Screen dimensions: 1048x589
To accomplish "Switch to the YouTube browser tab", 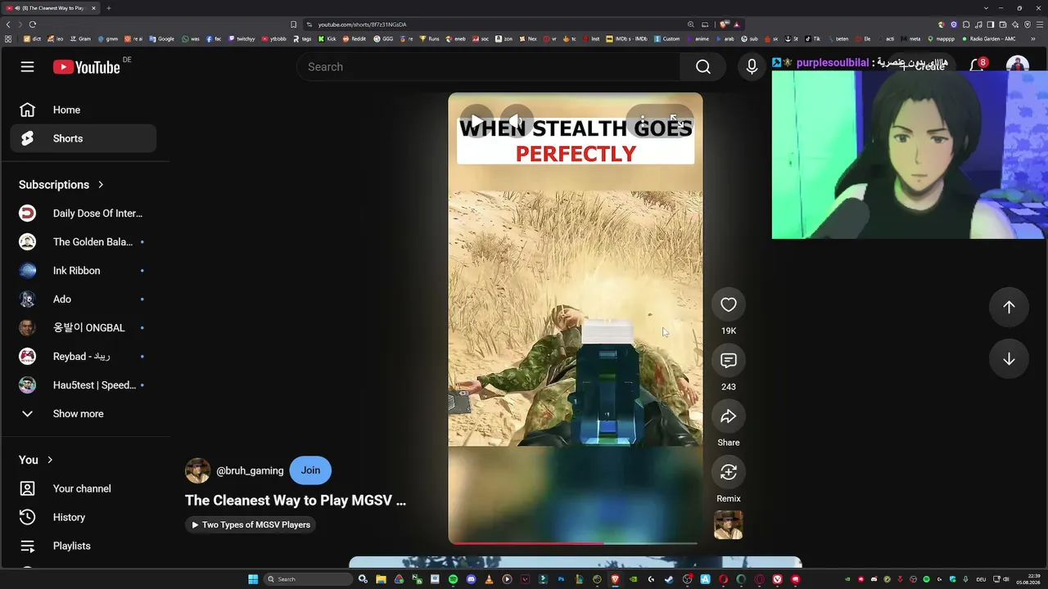I will pyautogui.click(x=51, y=8).
